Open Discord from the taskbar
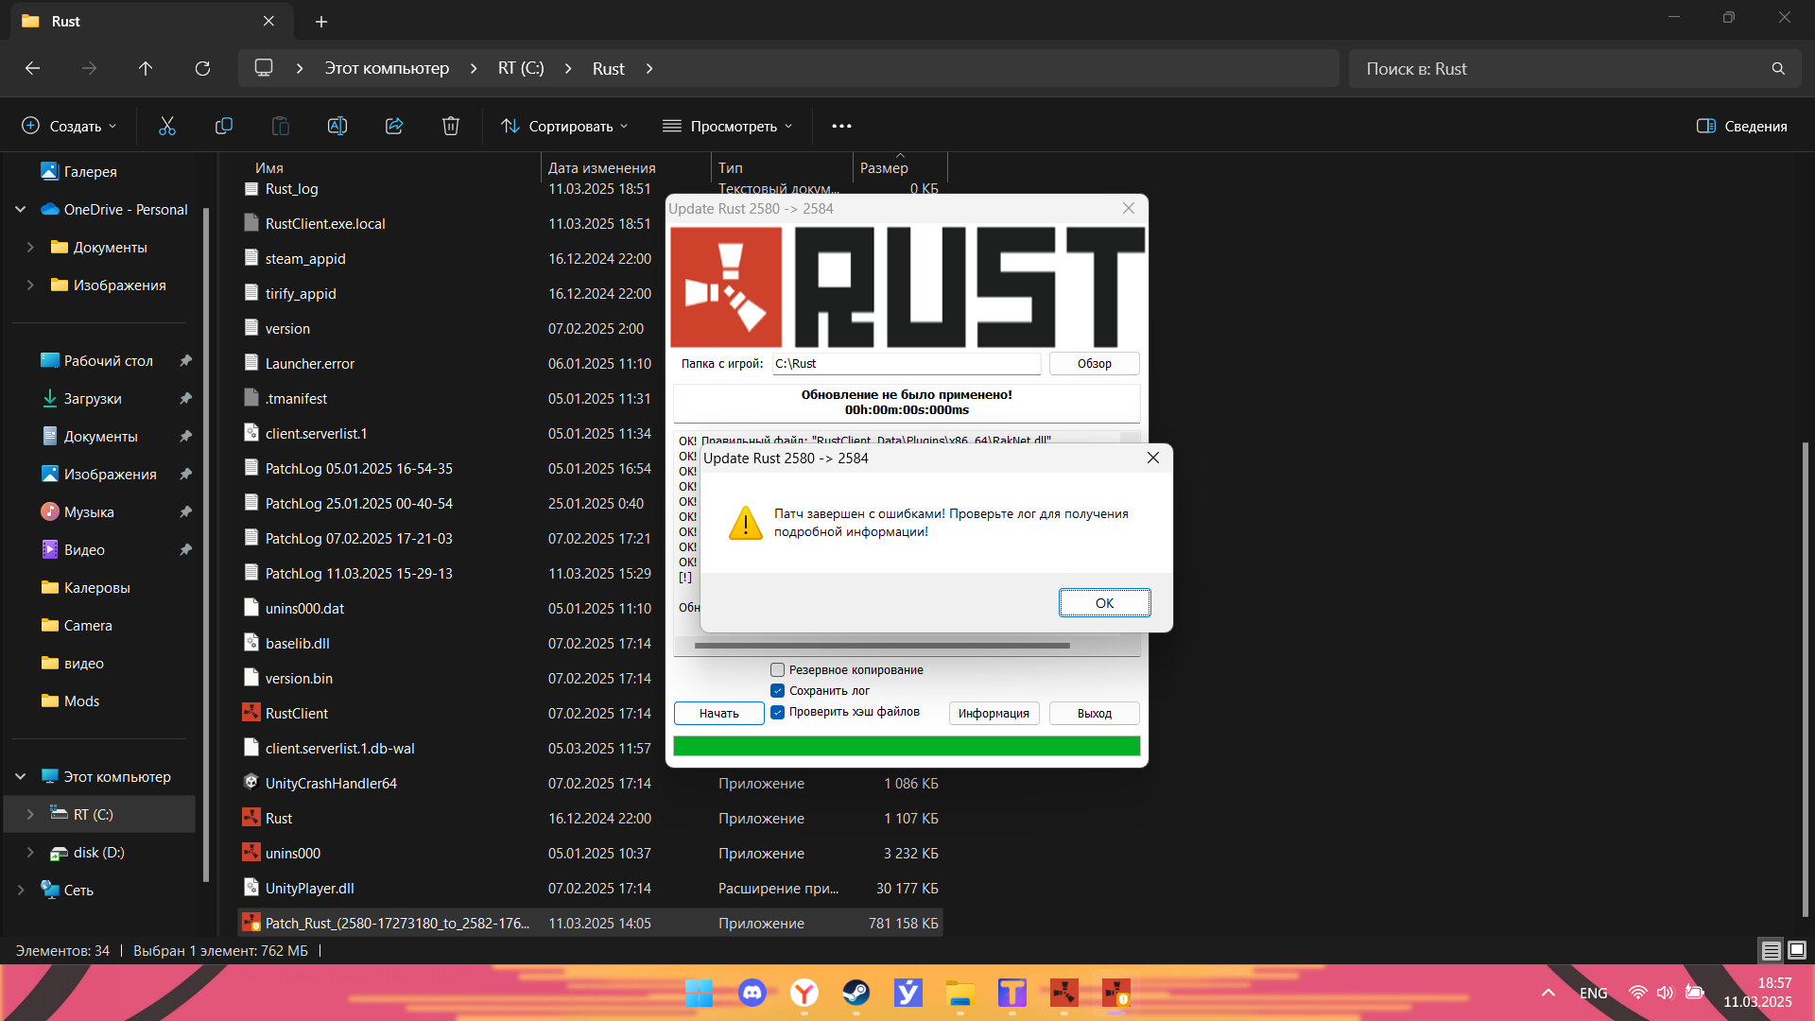The width and height of the screenshot is (1815, 1021). (x=752, y=993)
